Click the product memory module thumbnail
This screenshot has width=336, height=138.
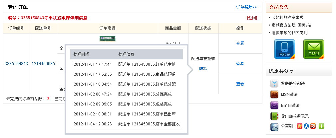pyautogui.click(x=107, y=38)
